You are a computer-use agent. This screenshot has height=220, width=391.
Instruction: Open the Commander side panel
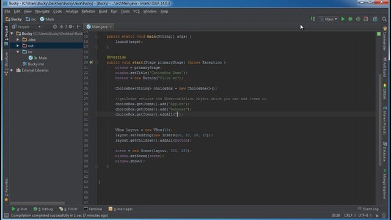[385, 38]
